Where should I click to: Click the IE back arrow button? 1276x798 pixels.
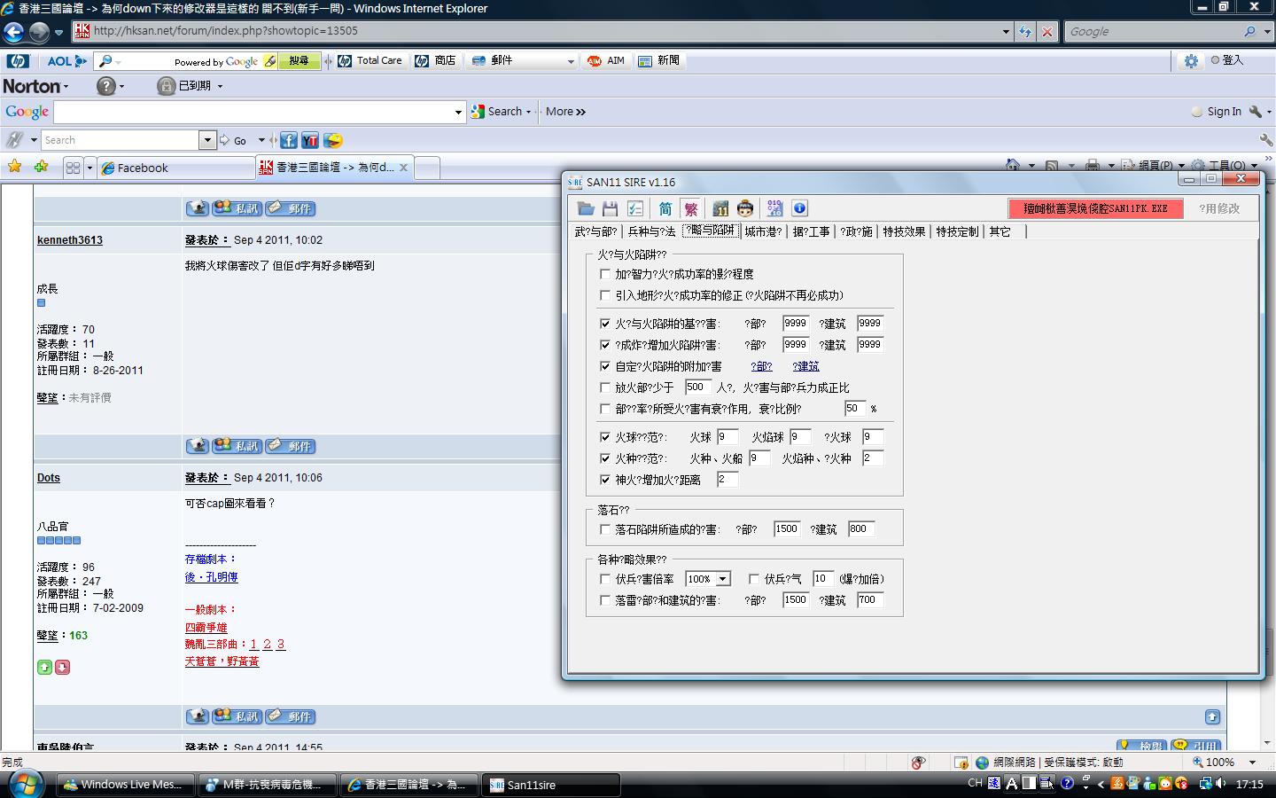[13, 33]
